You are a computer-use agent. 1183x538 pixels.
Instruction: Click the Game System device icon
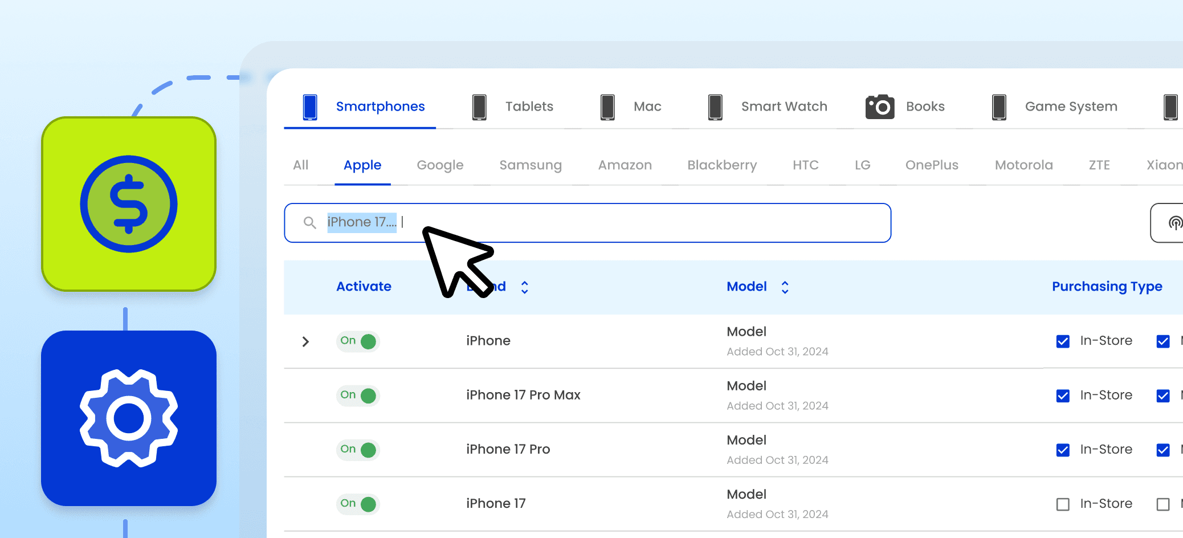(999, 107)
